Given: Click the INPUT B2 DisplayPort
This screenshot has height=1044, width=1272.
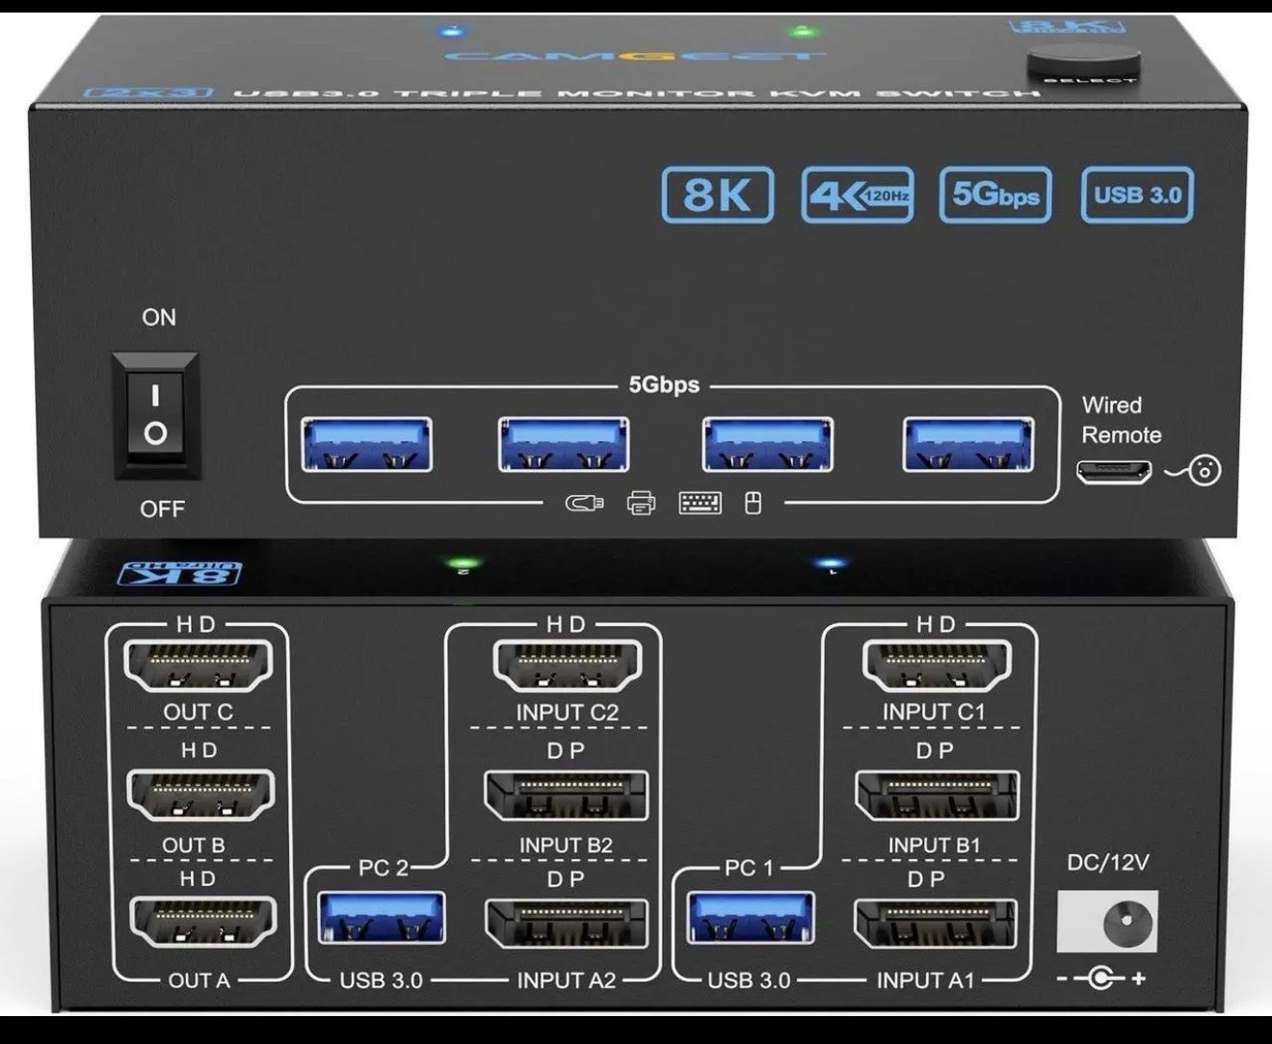Looking at the screenshot, I should [x=566, y=796].
